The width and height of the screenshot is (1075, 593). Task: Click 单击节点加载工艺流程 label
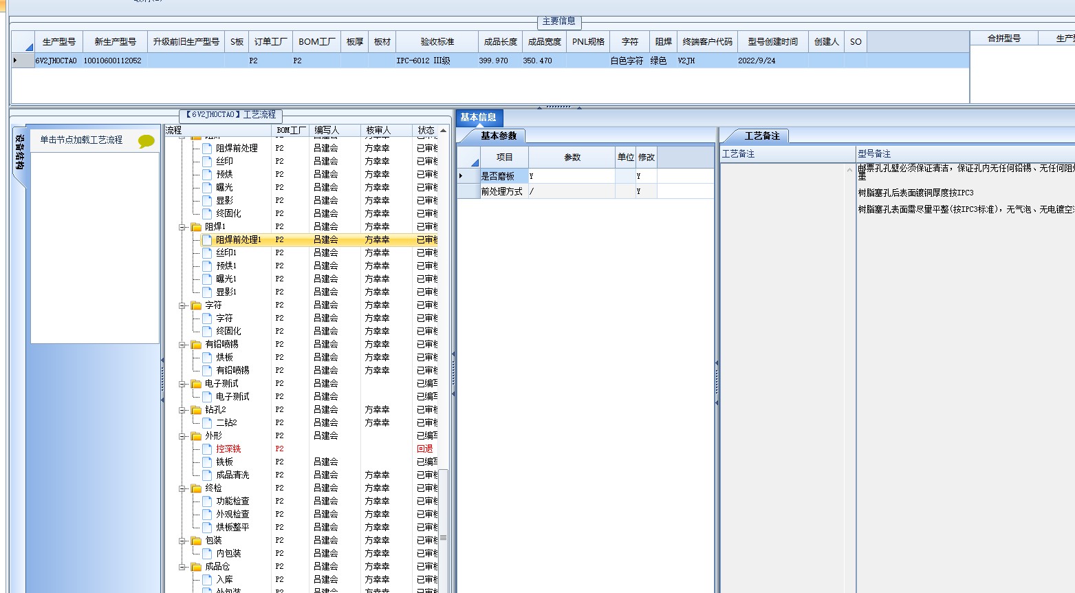tap(81, 140)
